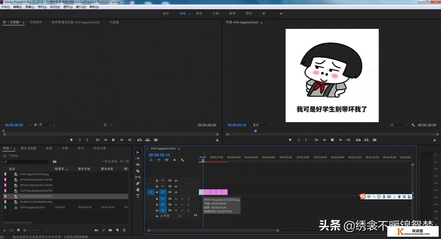Viewport: 441px width, 239px height.
Task: Toggle snap magnet in timeline
Action: tap(159, 160)
